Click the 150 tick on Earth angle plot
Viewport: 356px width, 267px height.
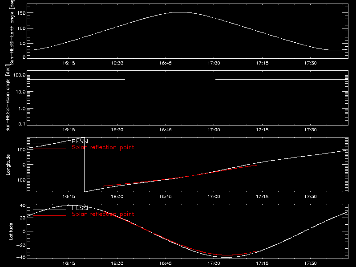click(x=22, y=13)
